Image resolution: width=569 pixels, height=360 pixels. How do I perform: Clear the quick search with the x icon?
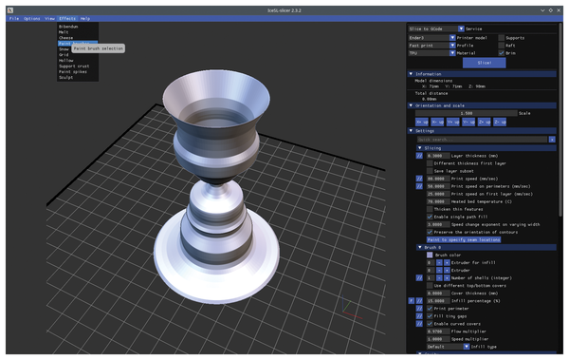(552, 140)
